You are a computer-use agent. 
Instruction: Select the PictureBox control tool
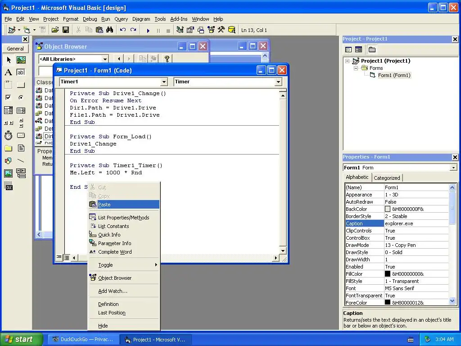pos(21,60)
